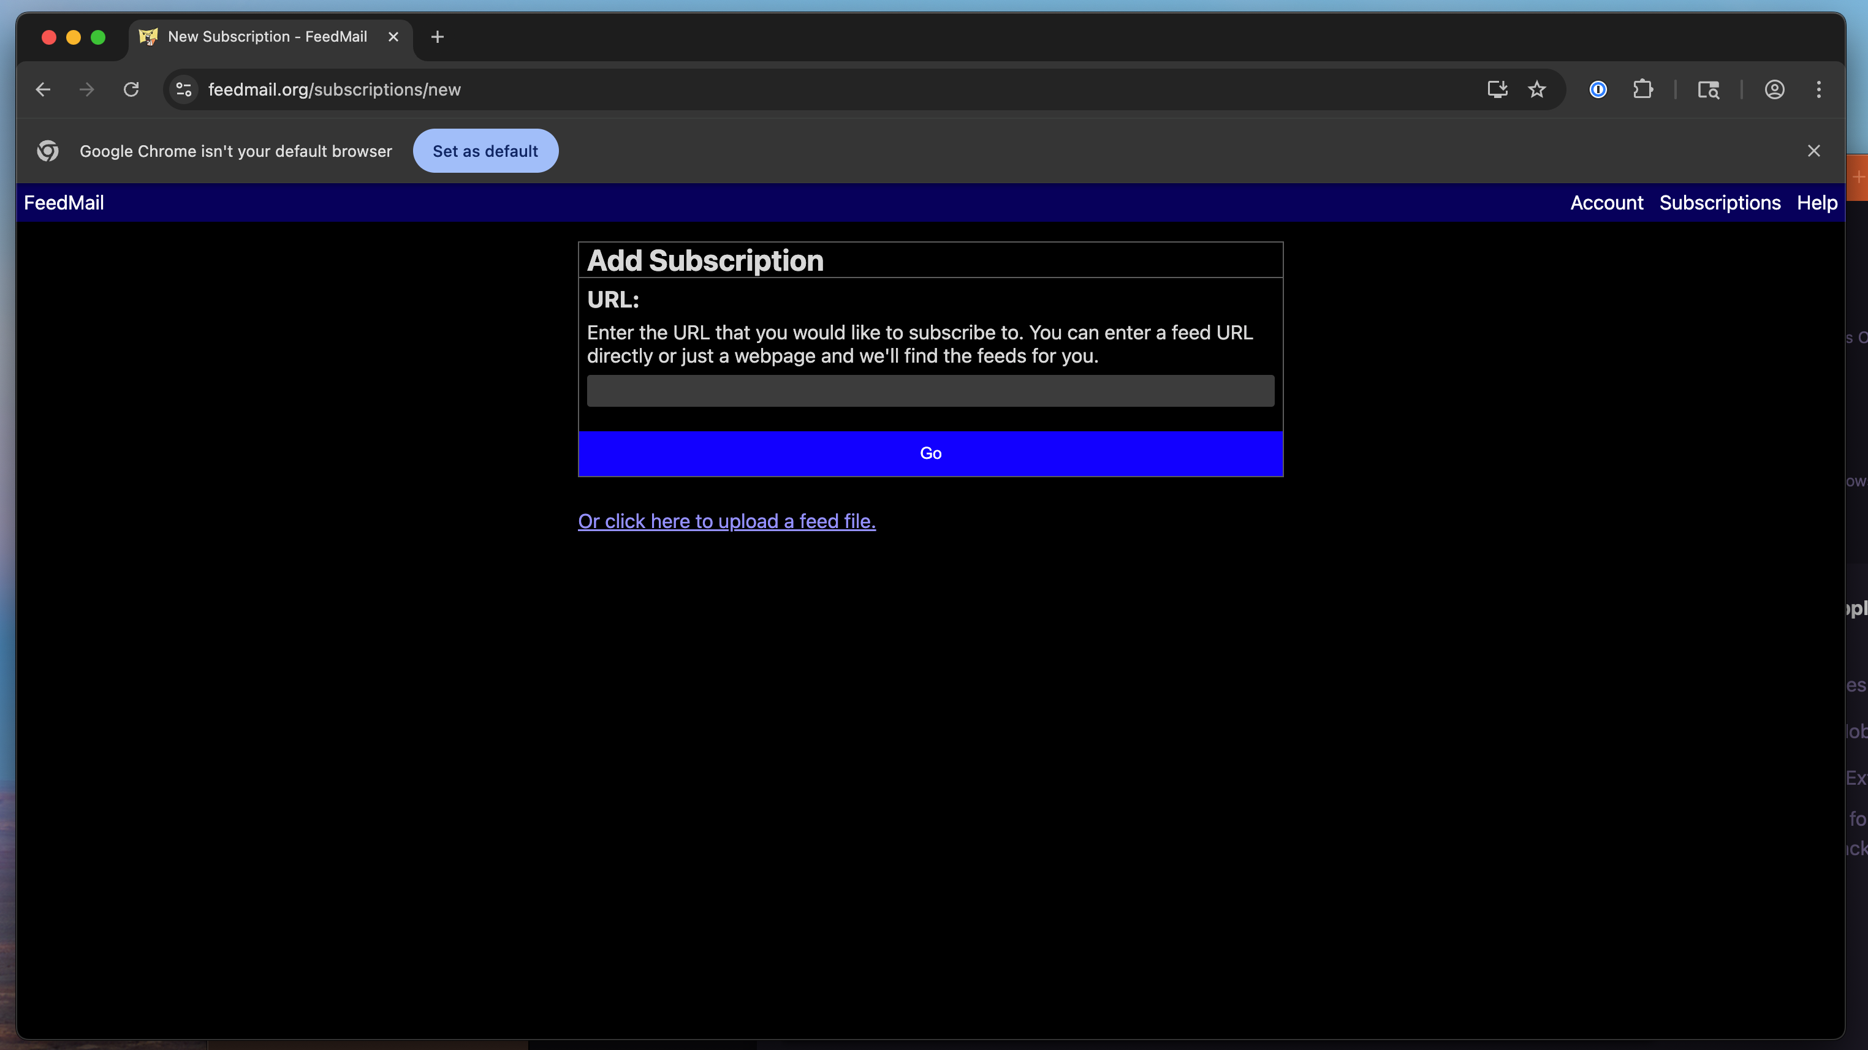The width and height of the screenshot is (1868, 1050).
Task: Open Chrome three-dot menu
Action: [1819, 89]
